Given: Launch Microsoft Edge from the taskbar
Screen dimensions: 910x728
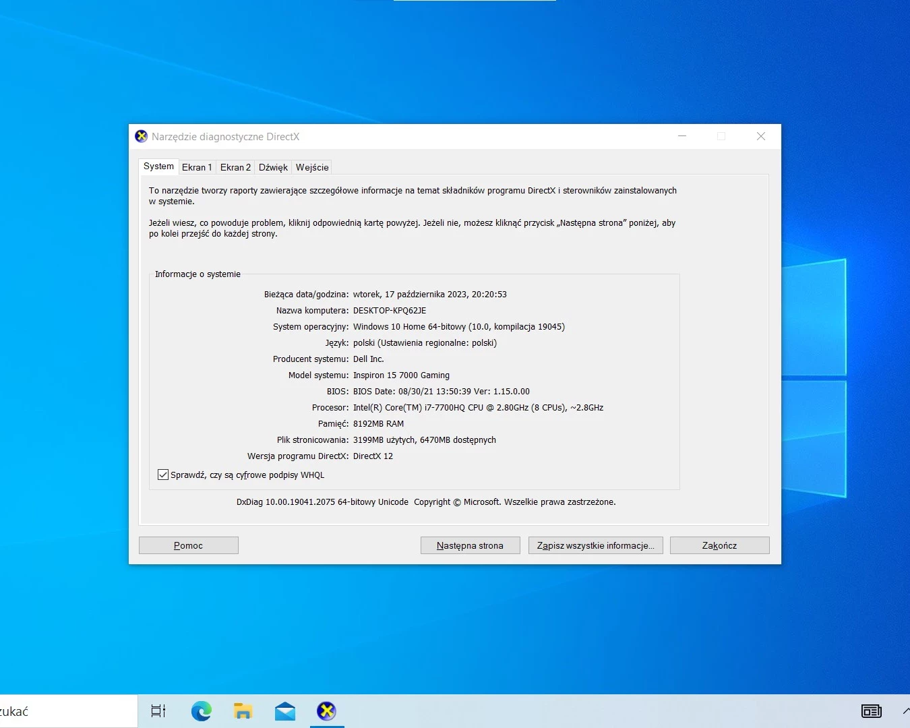Looking at the screenshot, I should click(201, 711).
